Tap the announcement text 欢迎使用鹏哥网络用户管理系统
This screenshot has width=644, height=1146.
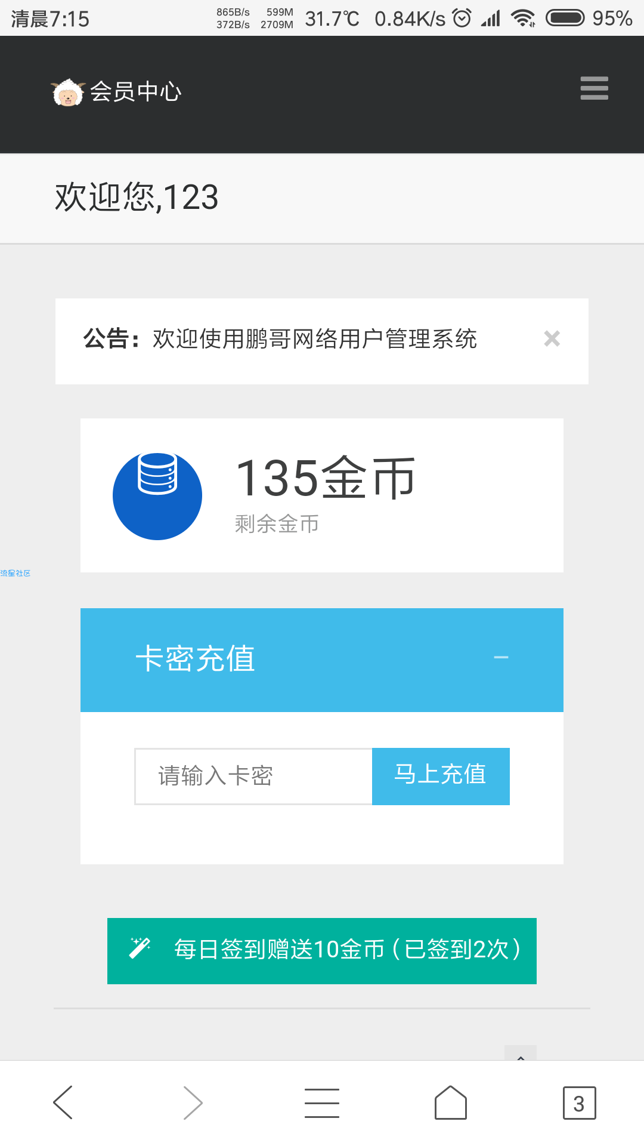pos(315,339)
